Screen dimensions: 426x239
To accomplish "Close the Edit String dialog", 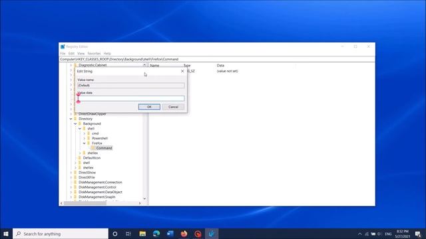I will (182, 71).
